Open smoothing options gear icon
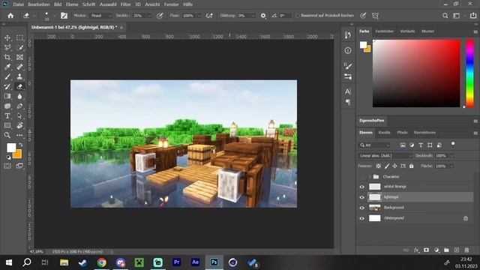Image resolution: width=480 pixels, height=270 pixels. (x=263, y=16)
